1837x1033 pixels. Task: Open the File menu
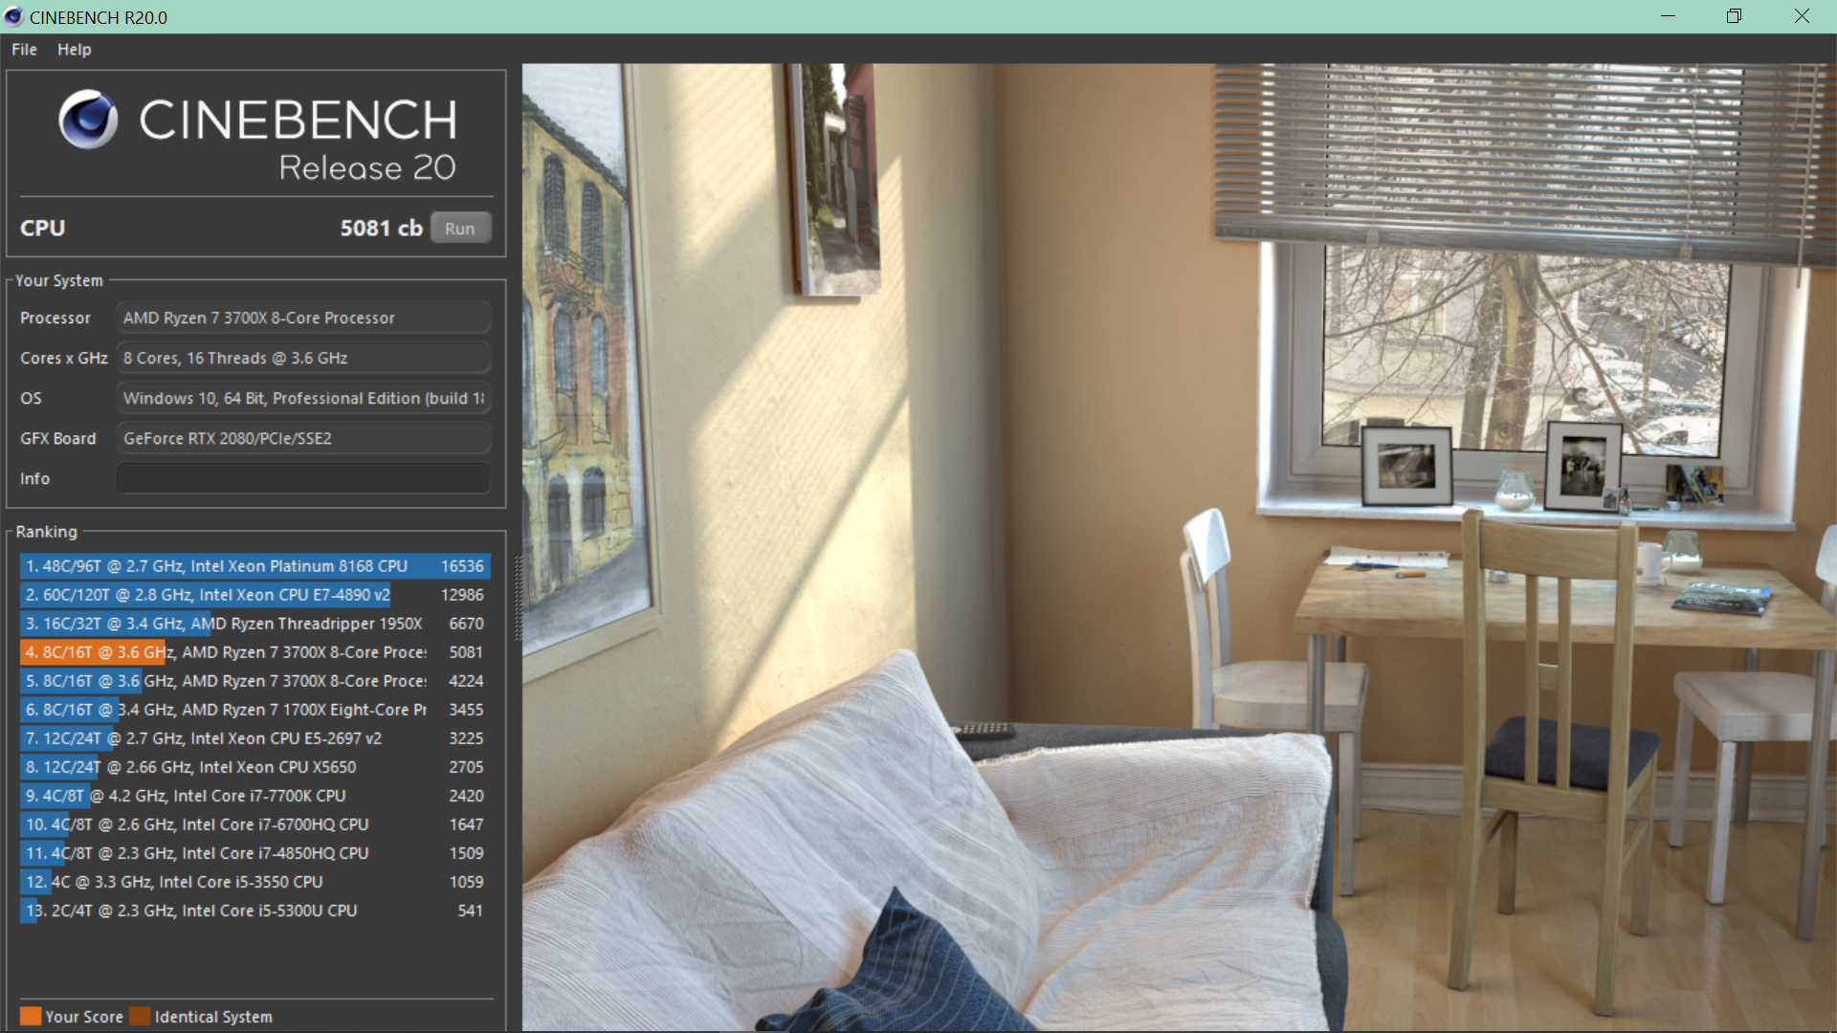(x=23, y=49)
